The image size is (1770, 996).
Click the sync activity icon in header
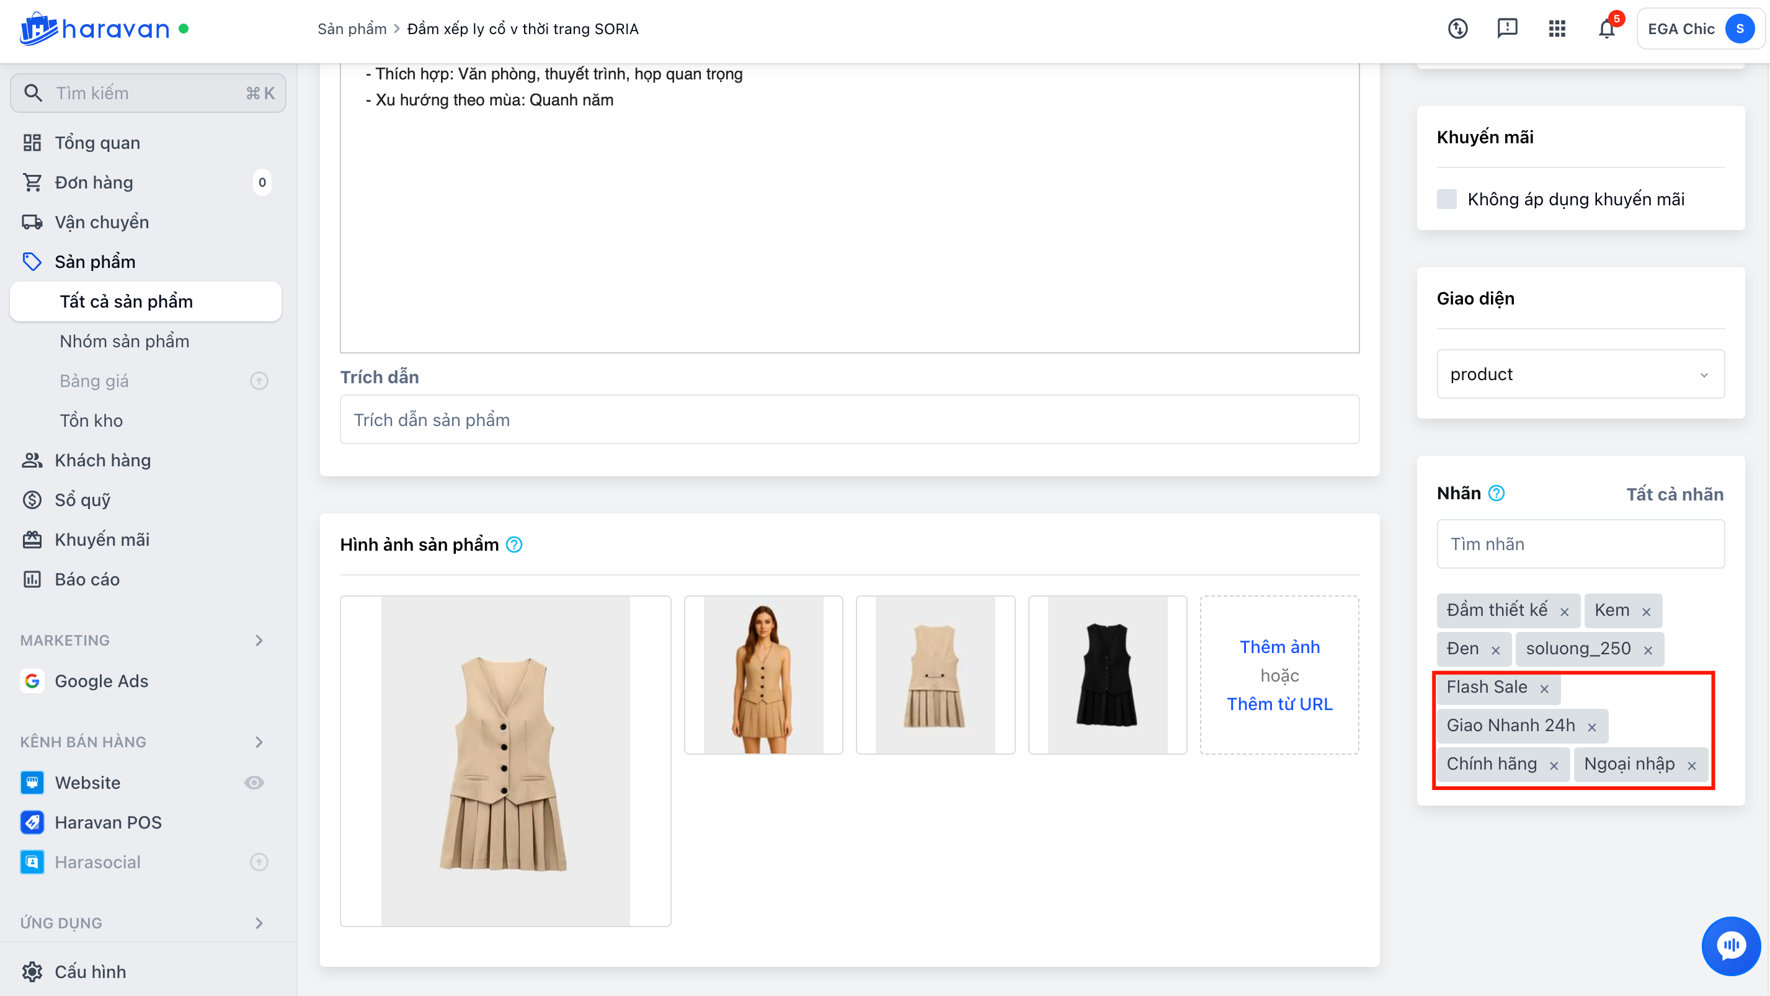click(1457, 29)
